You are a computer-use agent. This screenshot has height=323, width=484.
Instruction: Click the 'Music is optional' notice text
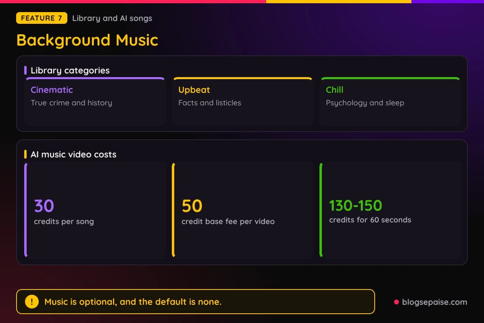(133, 302)
